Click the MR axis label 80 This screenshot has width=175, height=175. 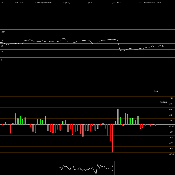171,104
